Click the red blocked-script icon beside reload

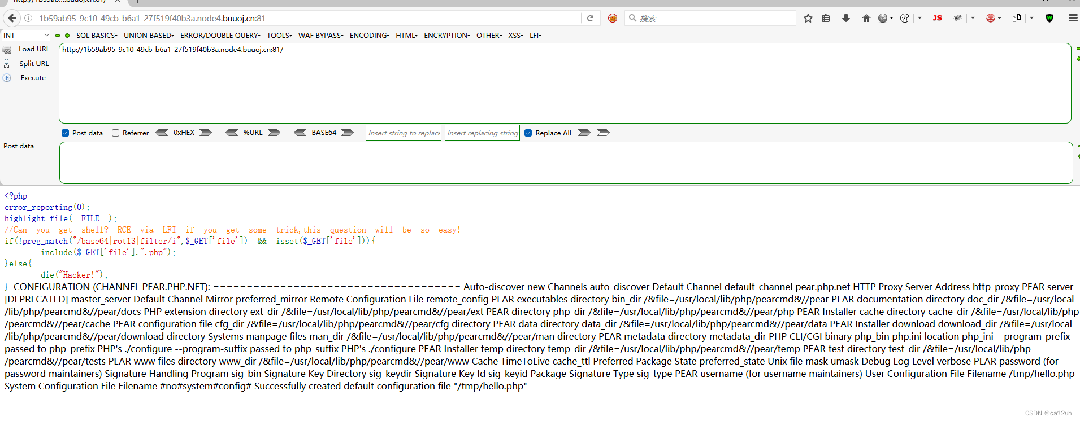(613, 18)
